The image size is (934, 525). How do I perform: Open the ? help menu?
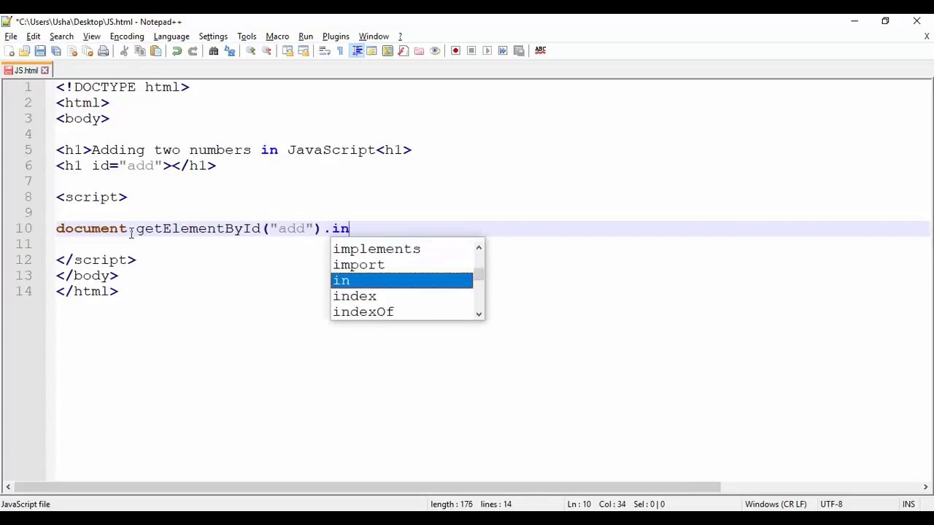[400, 36]
